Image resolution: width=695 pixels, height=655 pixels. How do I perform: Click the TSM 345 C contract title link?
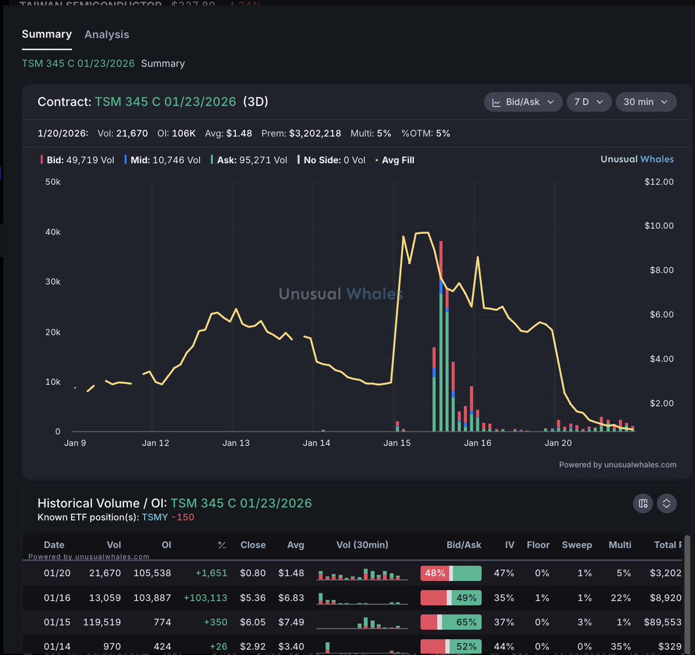(165, 102)
